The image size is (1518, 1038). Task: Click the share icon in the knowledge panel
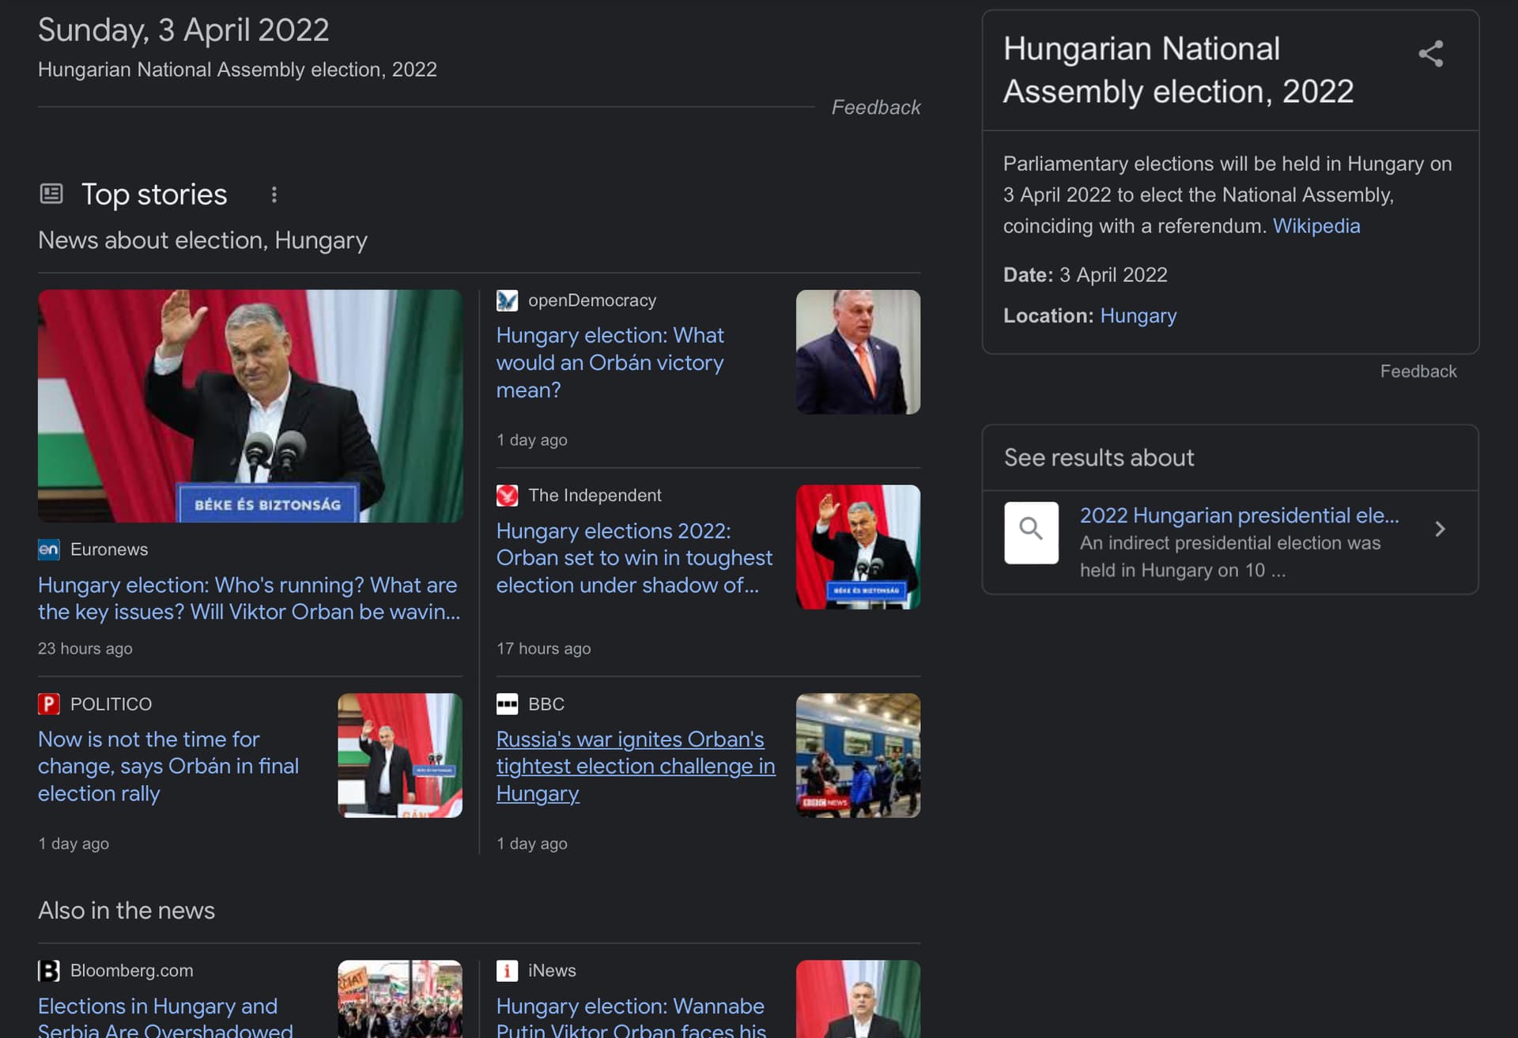pyautogui.click(x=1430, y=54)
